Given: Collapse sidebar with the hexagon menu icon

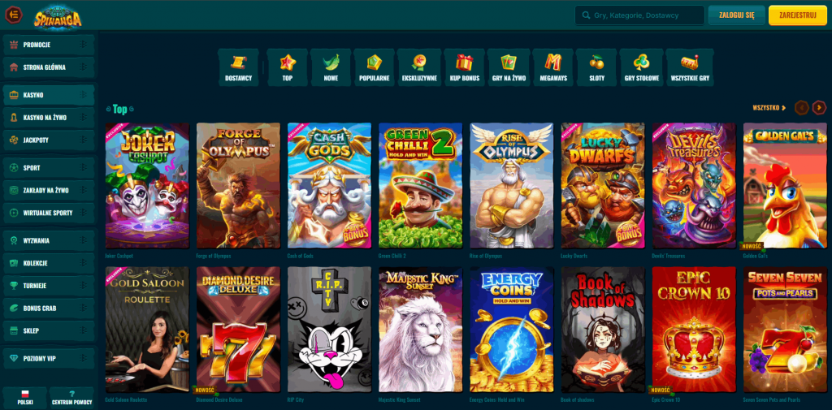Looking at the screenshot, I should click(13, 15).
